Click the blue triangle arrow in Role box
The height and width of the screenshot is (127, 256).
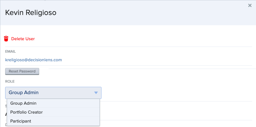(x=96, y=93)
